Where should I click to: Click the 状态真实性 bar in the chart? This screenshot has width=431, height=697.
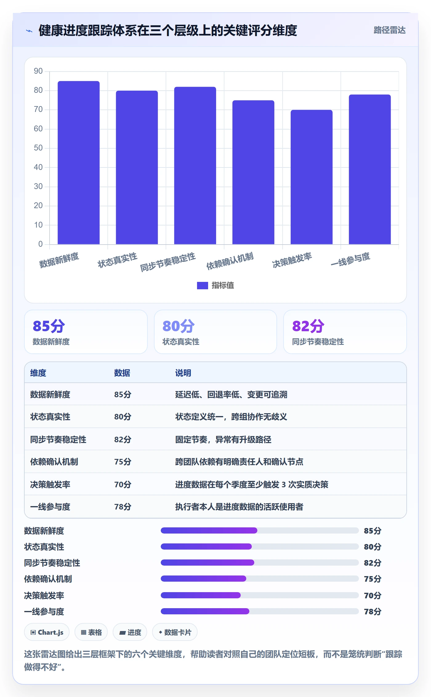(x=137, y=167)
